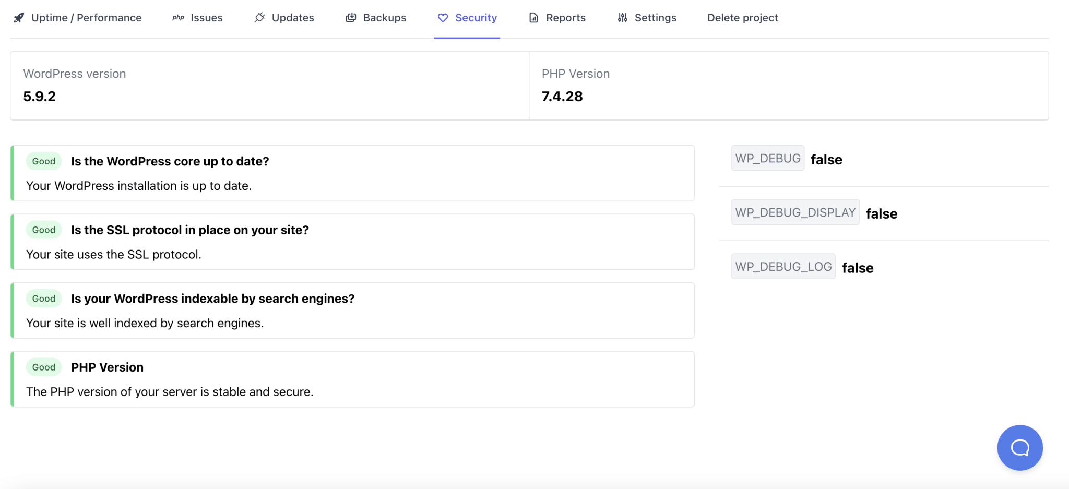The width and height of the screenshot is (1069, 489).
Task: Open the Backups tab
Action: coord(376,18)
